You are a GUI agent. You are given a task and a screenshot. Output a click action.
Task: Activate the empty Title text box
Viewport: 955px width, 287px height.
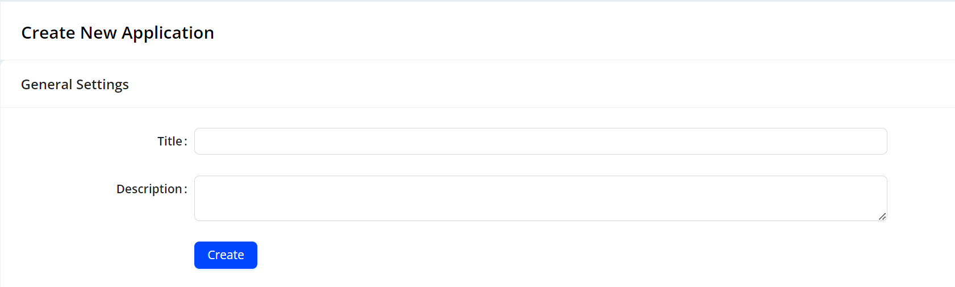(540, 141)
